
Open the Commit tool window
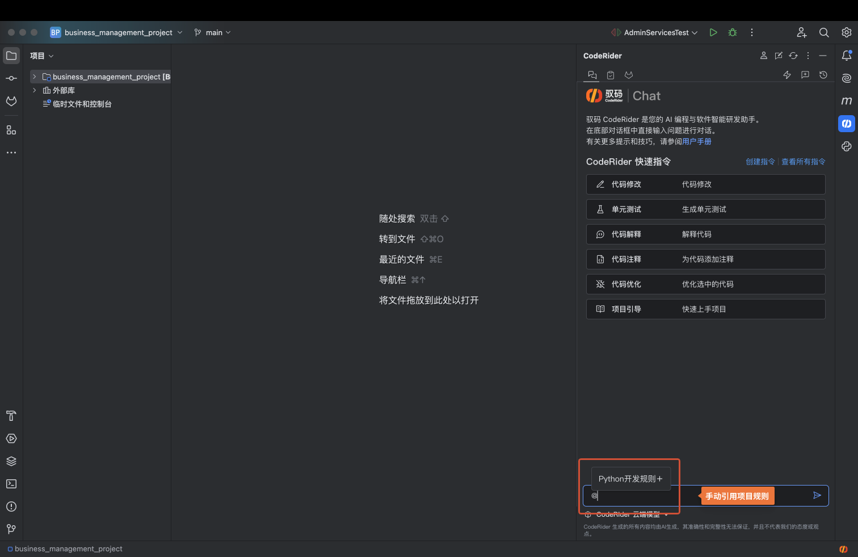click(11, 78)
